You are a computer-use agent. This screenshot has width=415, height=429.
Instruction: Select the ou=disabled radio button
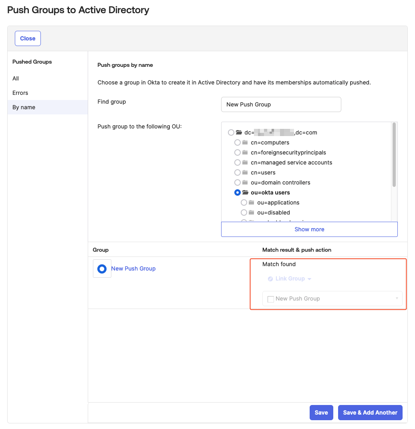coord(244,212)
